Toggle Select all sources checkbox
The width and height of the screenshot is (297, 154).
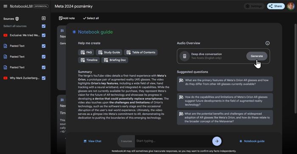tap(44, 26)
